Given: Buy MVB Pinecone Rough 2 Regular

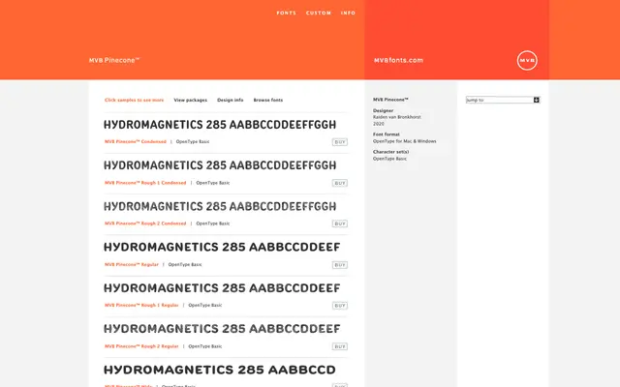Looking at the screenshot, I should [x=340, y=346].
